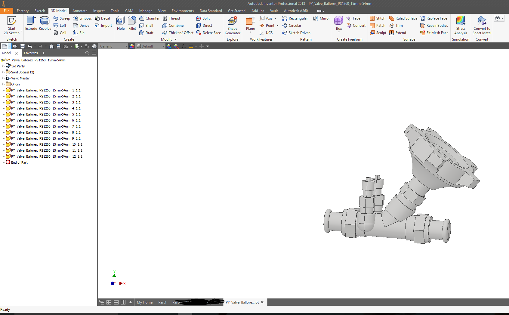Open the Shape Generator
509x315 pixels.
(x=233, y=25)
